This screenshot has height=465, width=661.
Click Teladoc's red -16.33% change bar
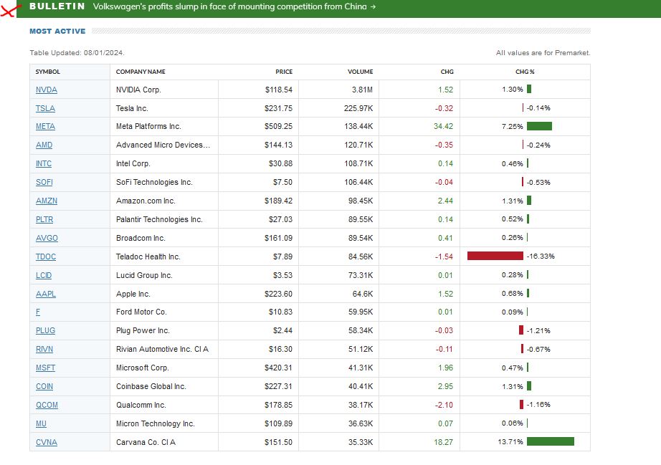tap(495, 256)
